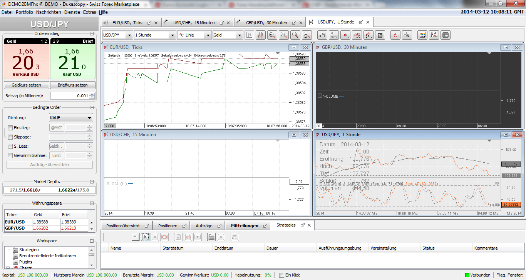Click the chart layout window icon
526x280 pixels.
point(446,35)
